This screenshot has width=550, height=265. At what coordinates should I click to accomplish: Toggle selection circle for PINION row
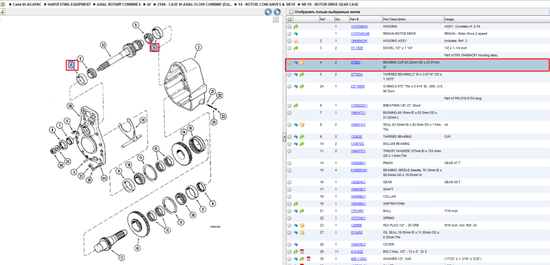click(289, 163)
